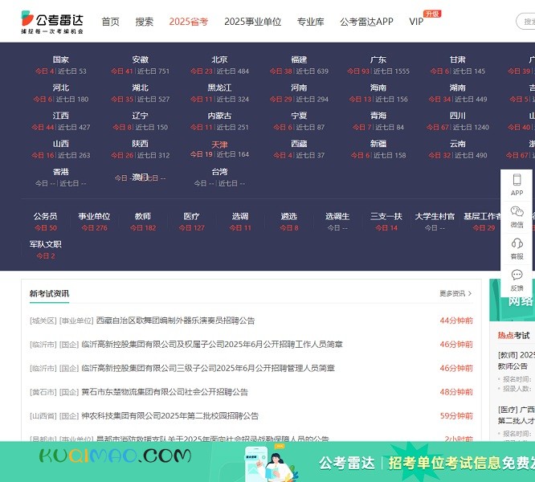This screenshot has height=482, width=535.
Task: Choose the 遴选 exam category
Action: pos(289,216)
